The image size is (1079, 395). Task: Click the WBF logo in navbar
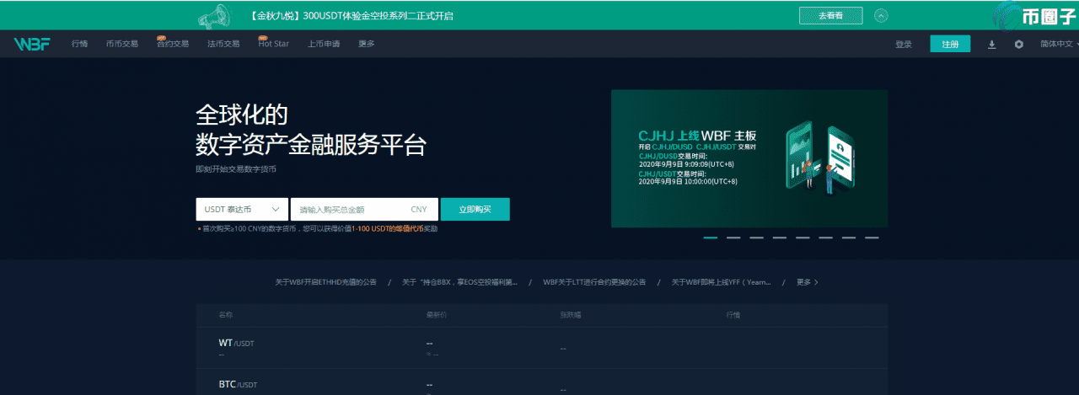(32, 44)
